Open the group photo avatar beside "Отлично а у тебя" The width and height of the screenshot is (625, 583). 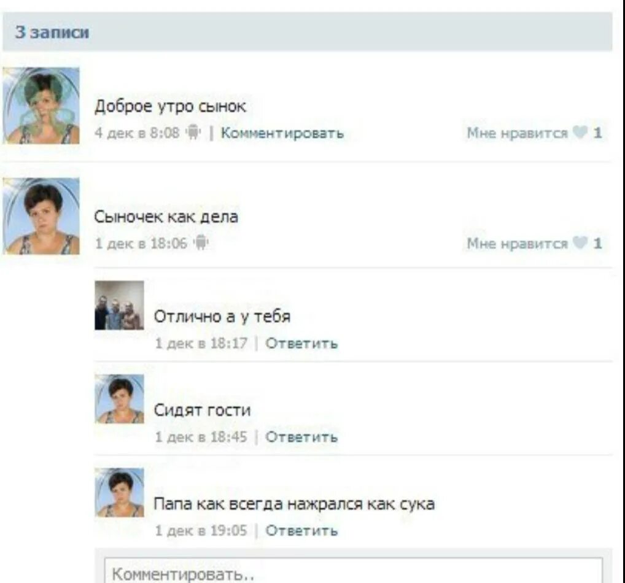119,305
